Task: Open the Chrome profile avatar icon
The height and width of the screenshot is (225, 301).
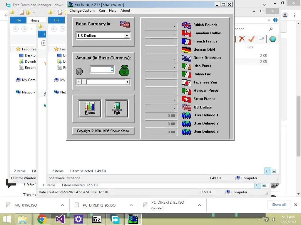Action: [x=285, y=15]
